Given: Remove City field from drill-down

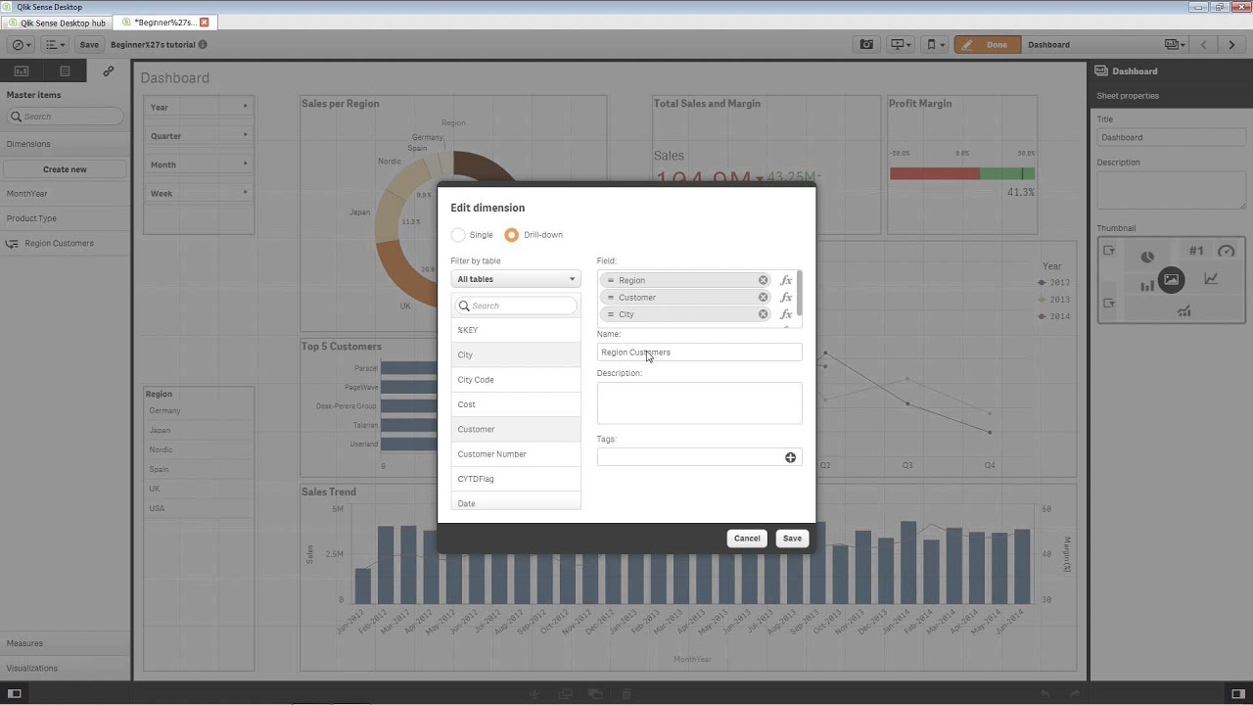Looking at the screenshot, I should (x=763, y=314).
